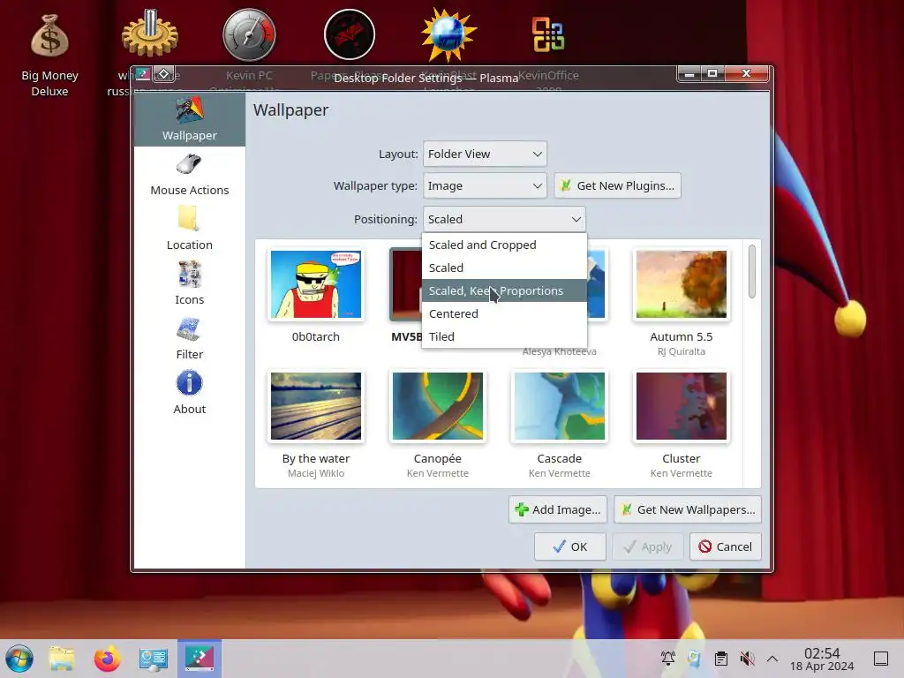Image resolution: width=904 pixels, height=678 pixels.
Task: Select the 0b0tarch wallpaper thumbnail
Action: tap(316, 284)
